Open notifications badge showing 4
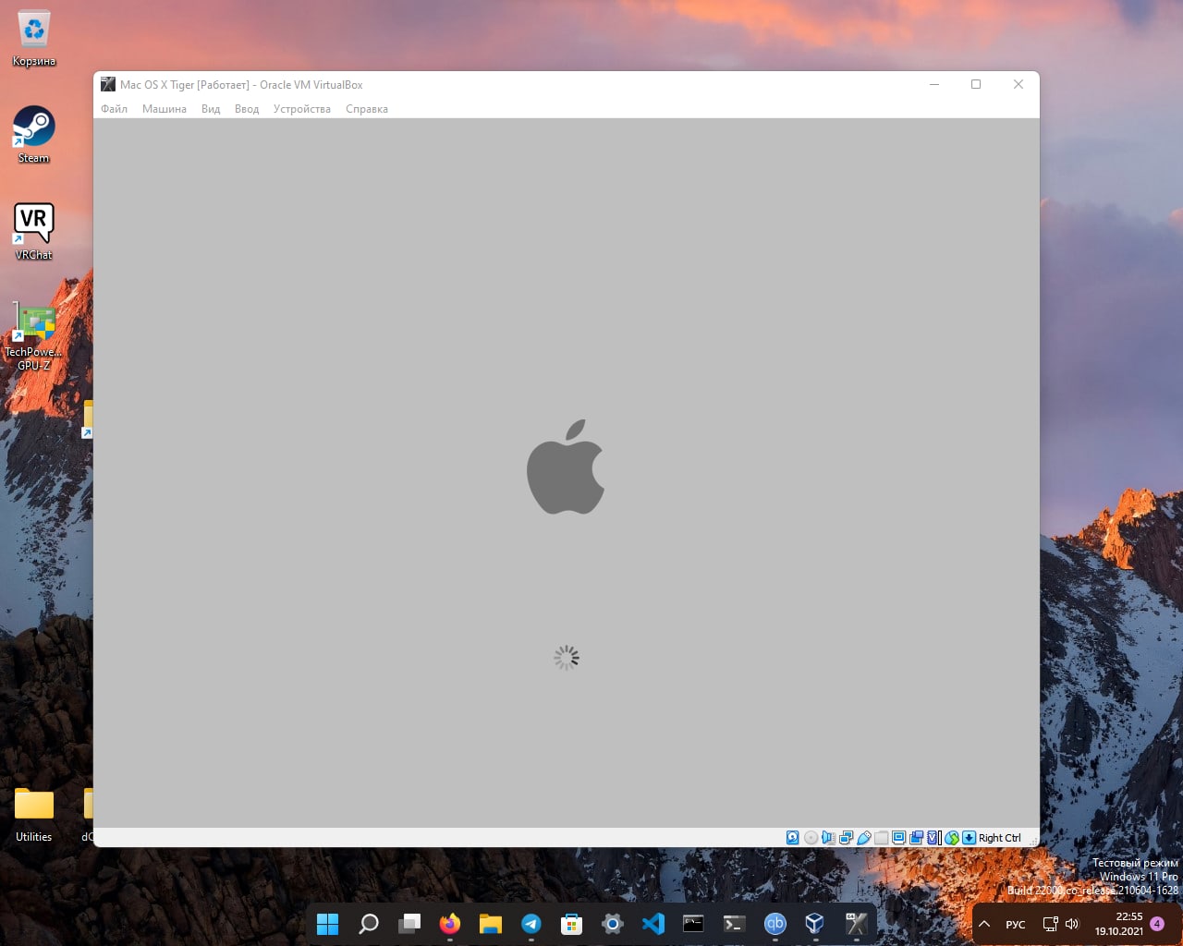Image resolution: width=1183 pixels, height=946 pixels. 1157,924
